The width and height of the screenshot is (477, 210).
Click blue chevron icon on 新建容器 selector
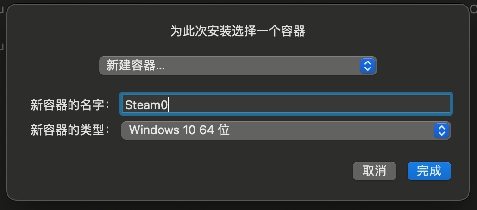click(366, 66)
